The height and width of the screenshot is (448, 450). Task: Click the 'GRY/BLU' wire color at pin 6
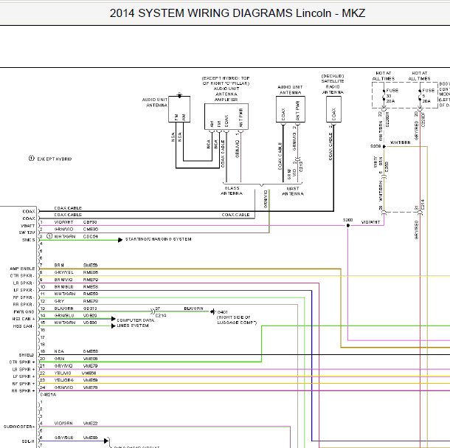pyautogui.click(x=63, y=438)
